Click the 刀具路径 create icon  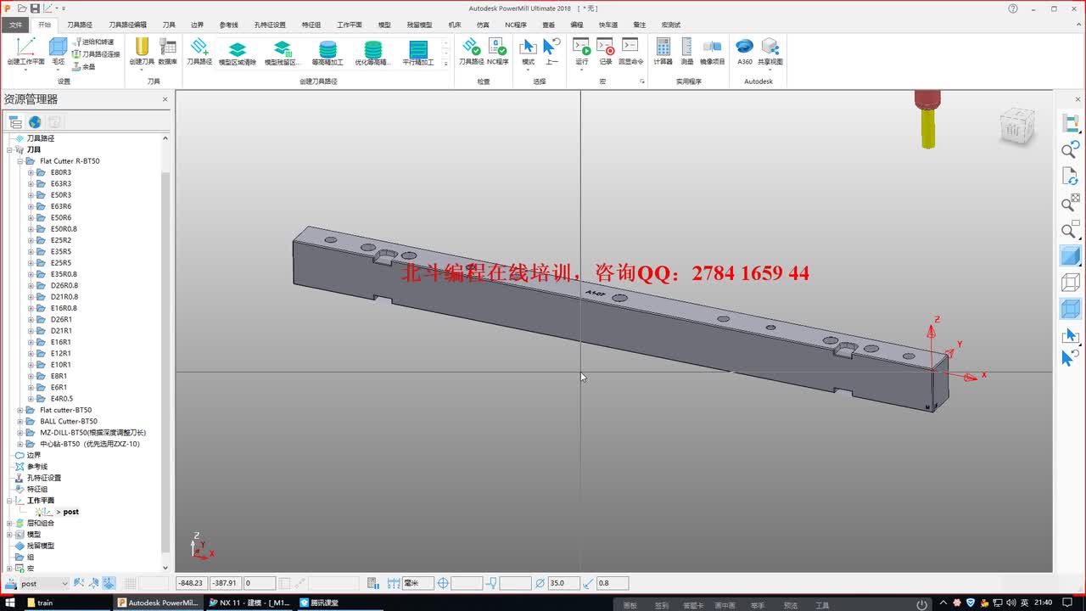point(199,51)
